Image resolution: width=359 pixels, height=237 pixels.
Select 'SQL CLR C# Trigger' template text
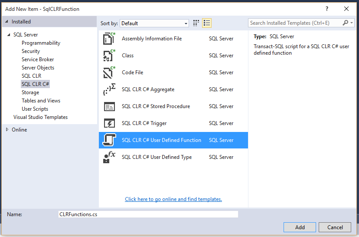[144, 123]
